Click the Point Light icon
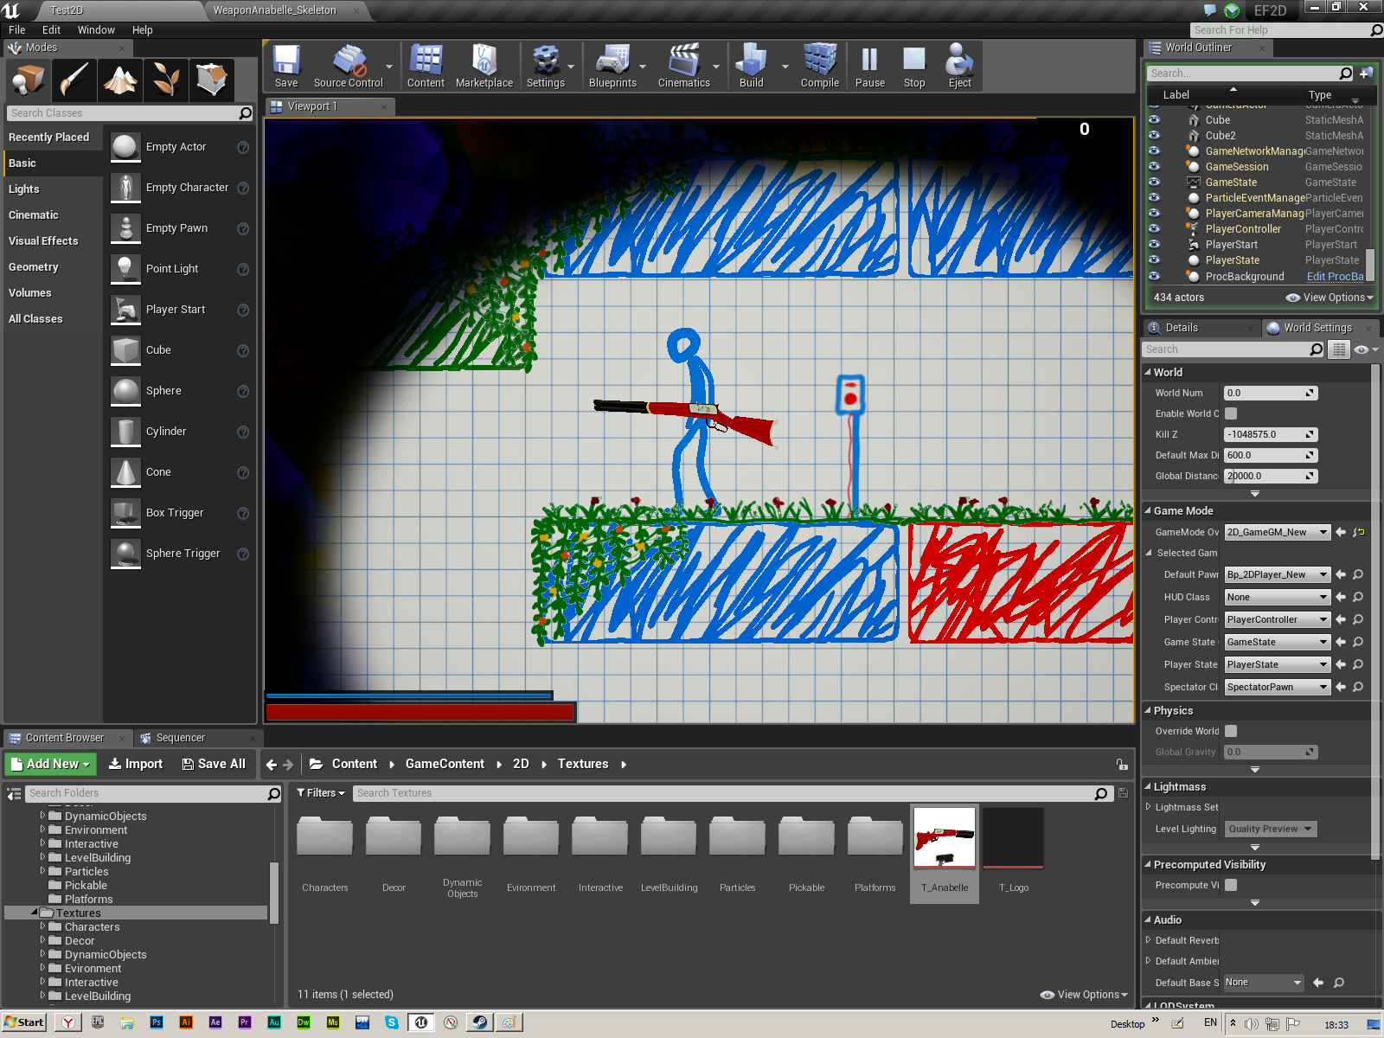 (125, 269)
